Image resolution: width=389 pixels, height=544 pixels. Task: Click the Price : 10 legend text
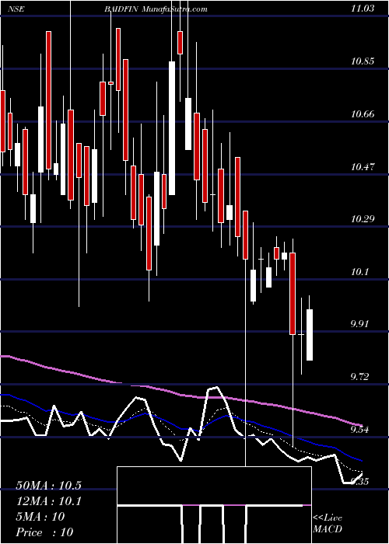pos(44,532)
